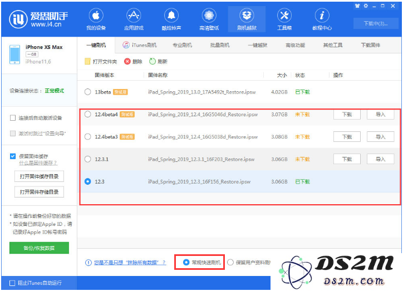Click the 4.02GB size value
Screen dimensions: 403x291
click(x=279, y=92)
